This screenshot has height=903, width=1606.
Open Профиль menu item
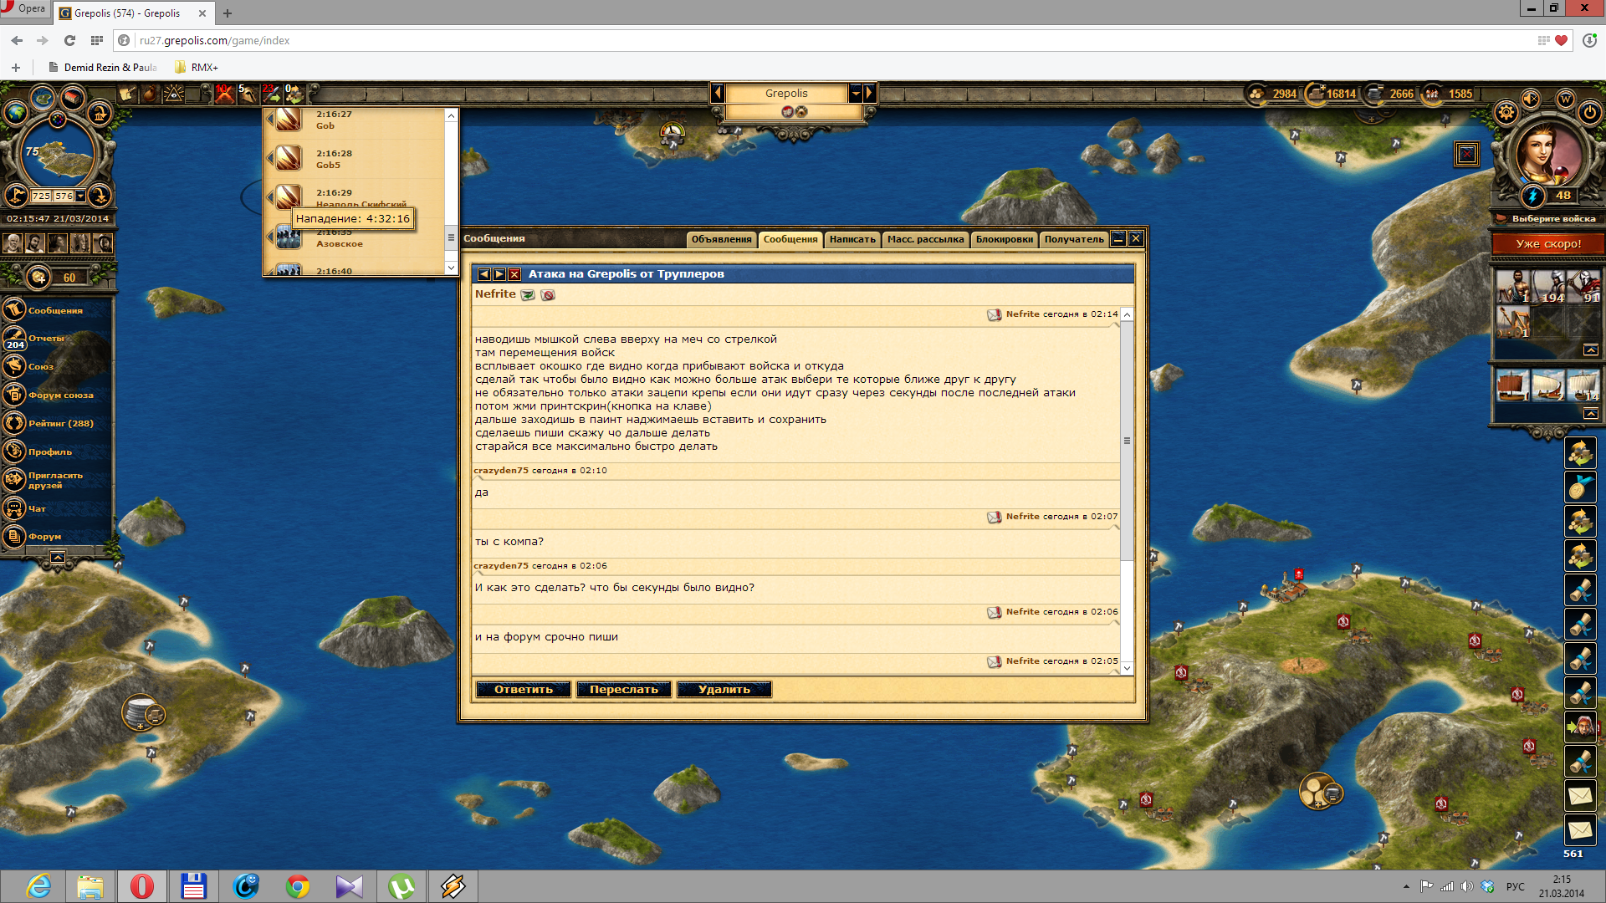pos(50,452)
